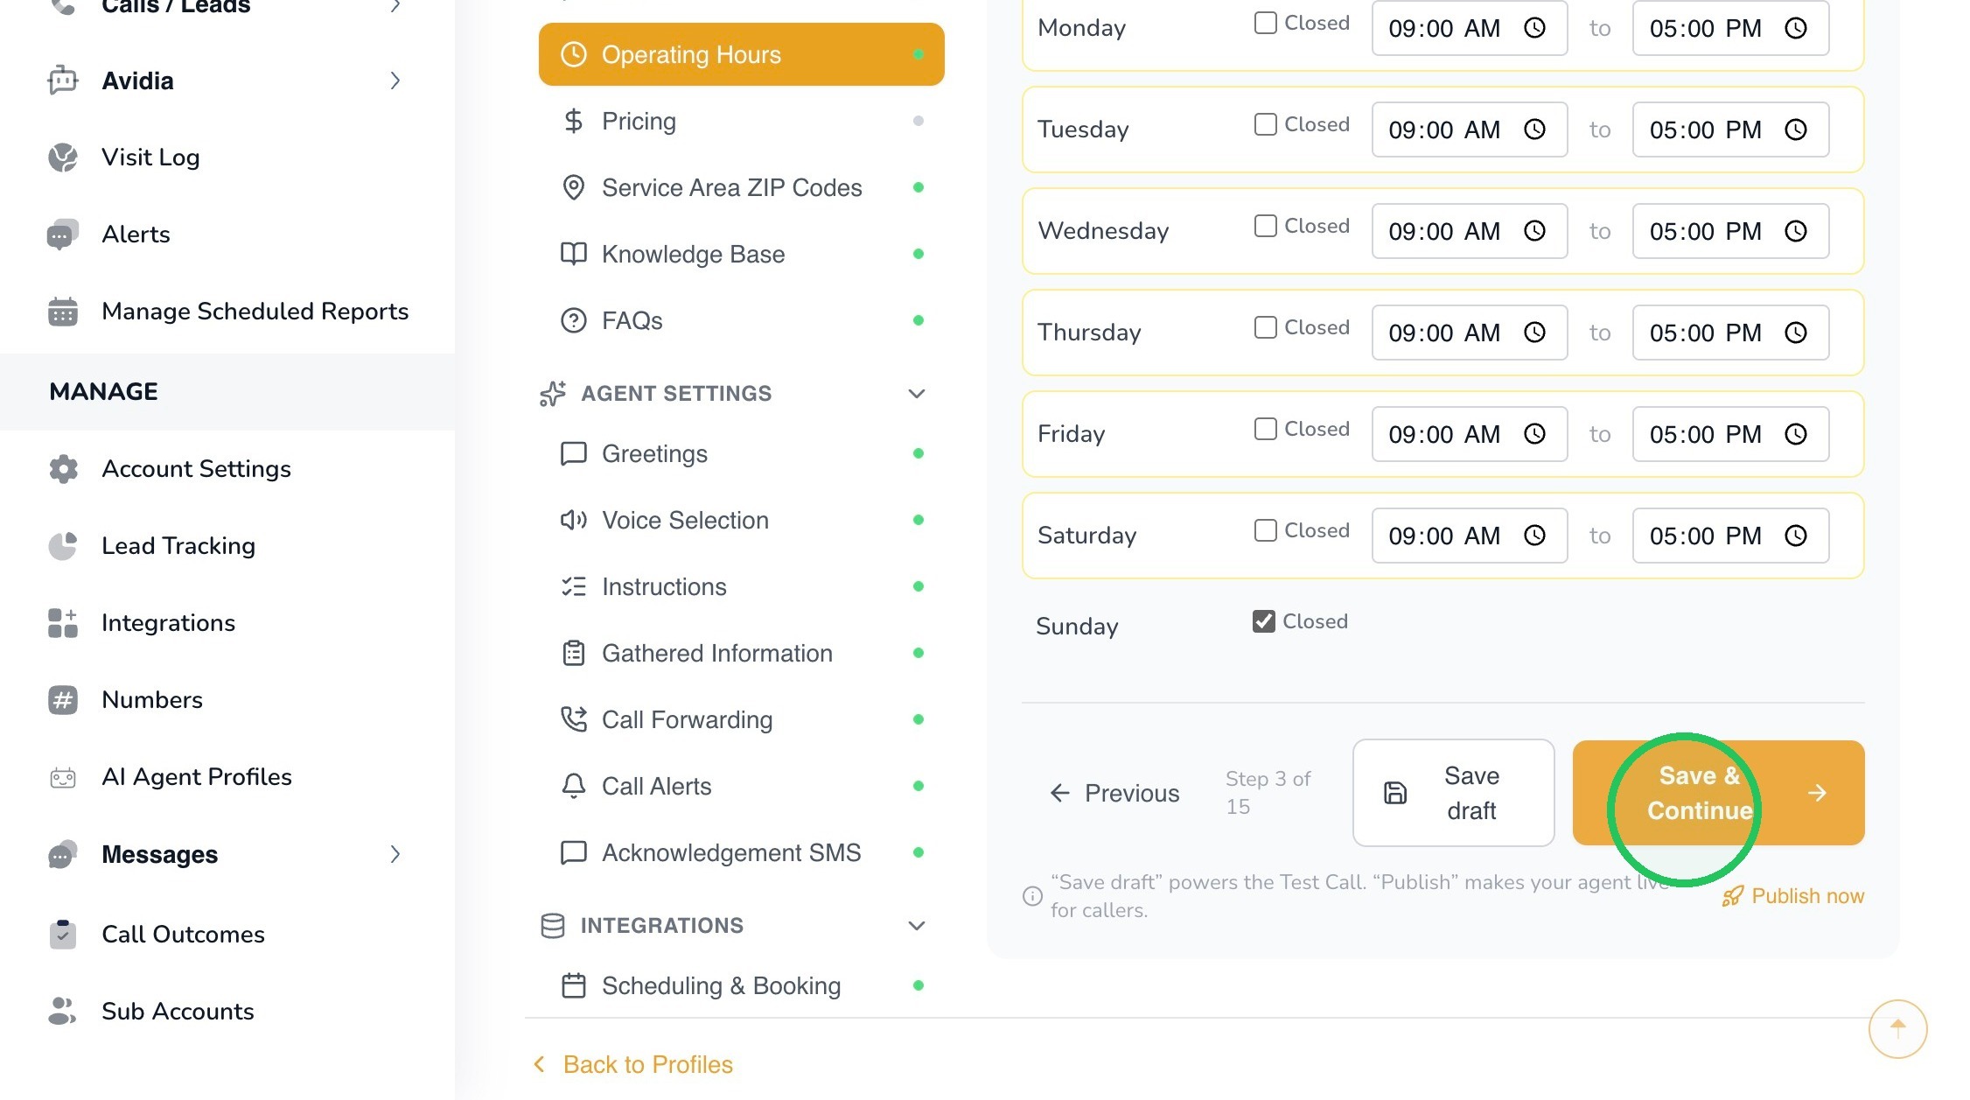Edit Tuesday closing time field

click(1730, 130)
